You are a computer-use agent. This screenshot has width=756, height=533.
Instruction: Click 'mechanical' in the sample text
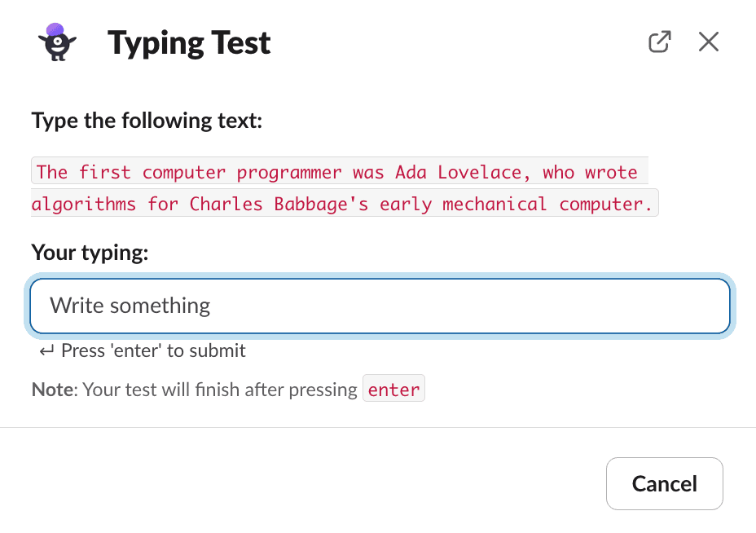coord(494,204)
